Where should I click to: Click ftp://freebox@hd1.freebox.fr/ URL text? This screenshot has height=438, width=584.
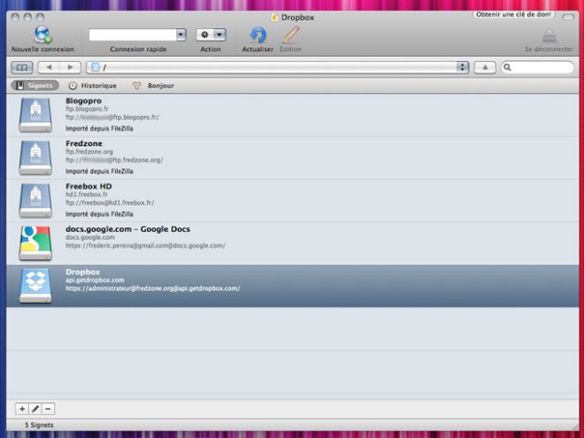[x=109, y=203]
